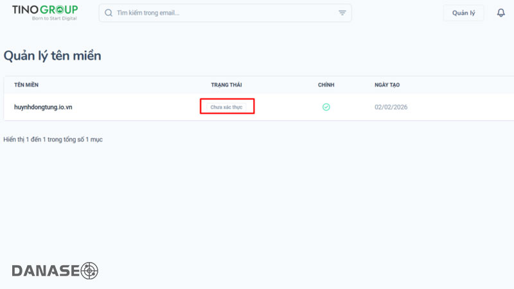Click the magnifier icon in search bar
514x289 pixels.
pos(109,13)
